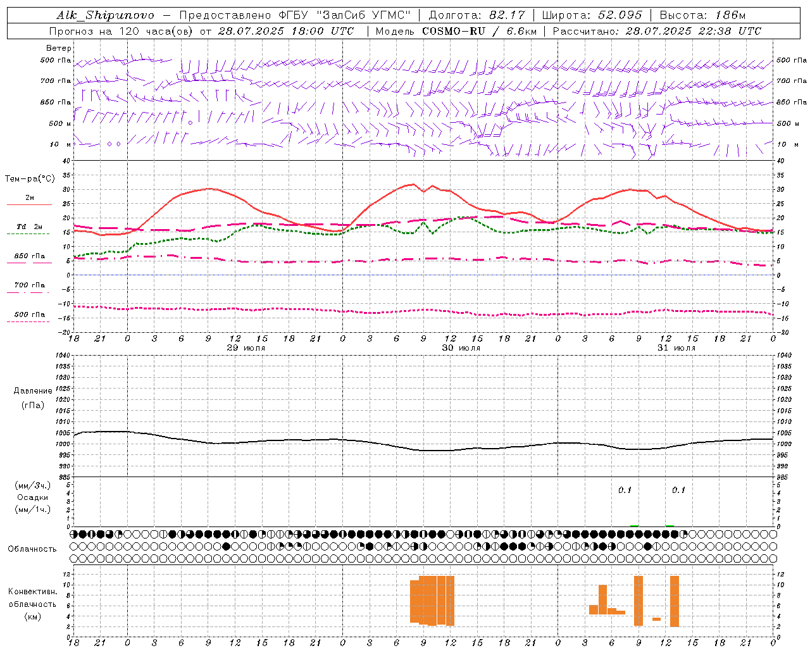Click the '(мм/3ч.)' precipitation unit label
The width and height of the screenshot is (810, 648).
(33, 485)
